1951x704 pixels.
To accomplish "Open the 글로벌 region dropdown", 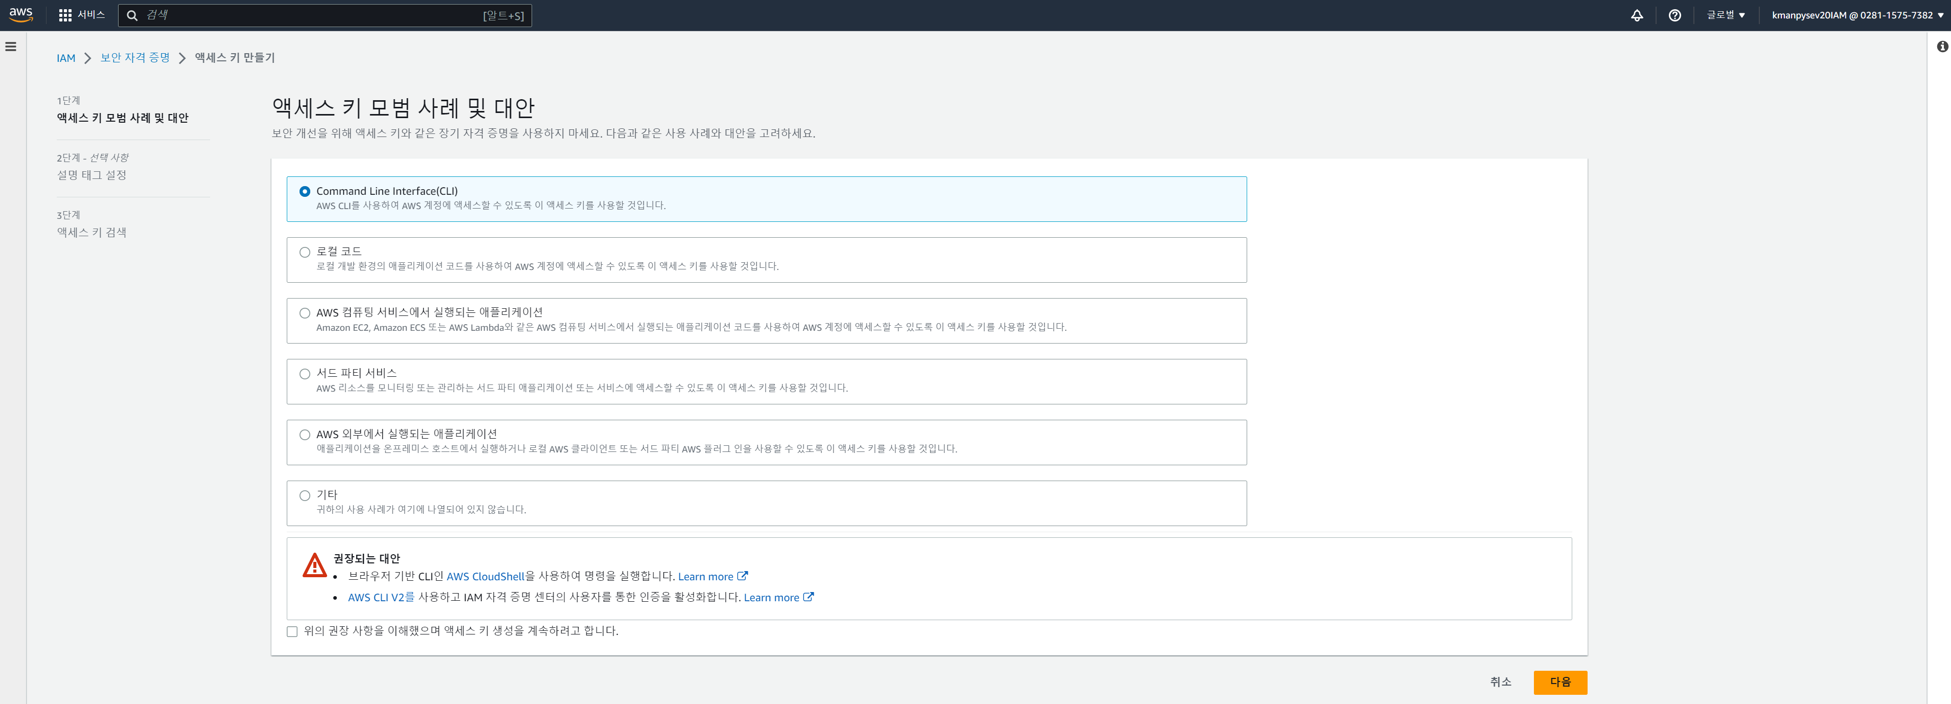I will coord(1726,15).
